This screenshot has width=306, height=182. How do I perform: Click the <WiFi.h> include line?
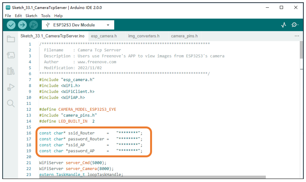coord(59,86)
